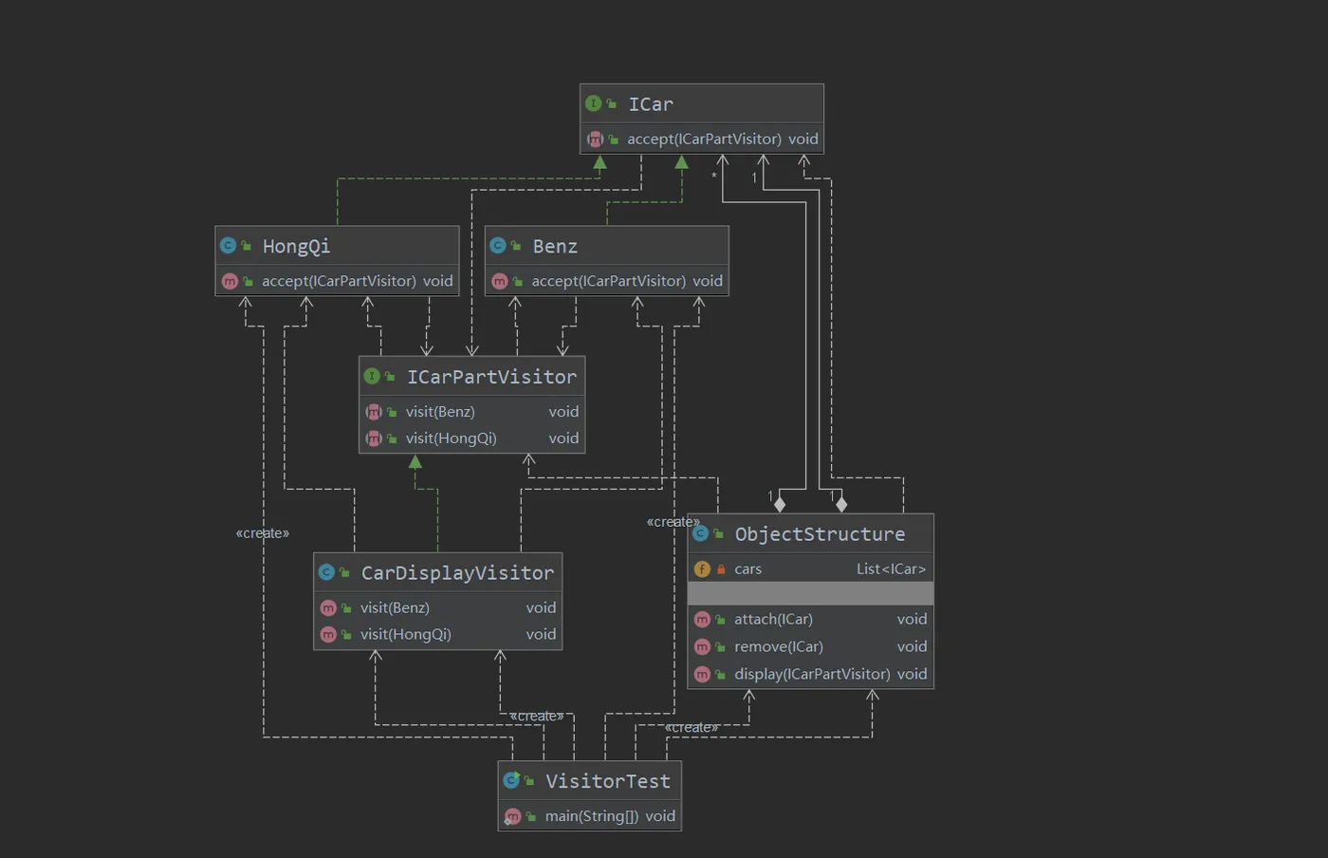Click the public visibility icon beside VisitorTest title

coord(529,781)
